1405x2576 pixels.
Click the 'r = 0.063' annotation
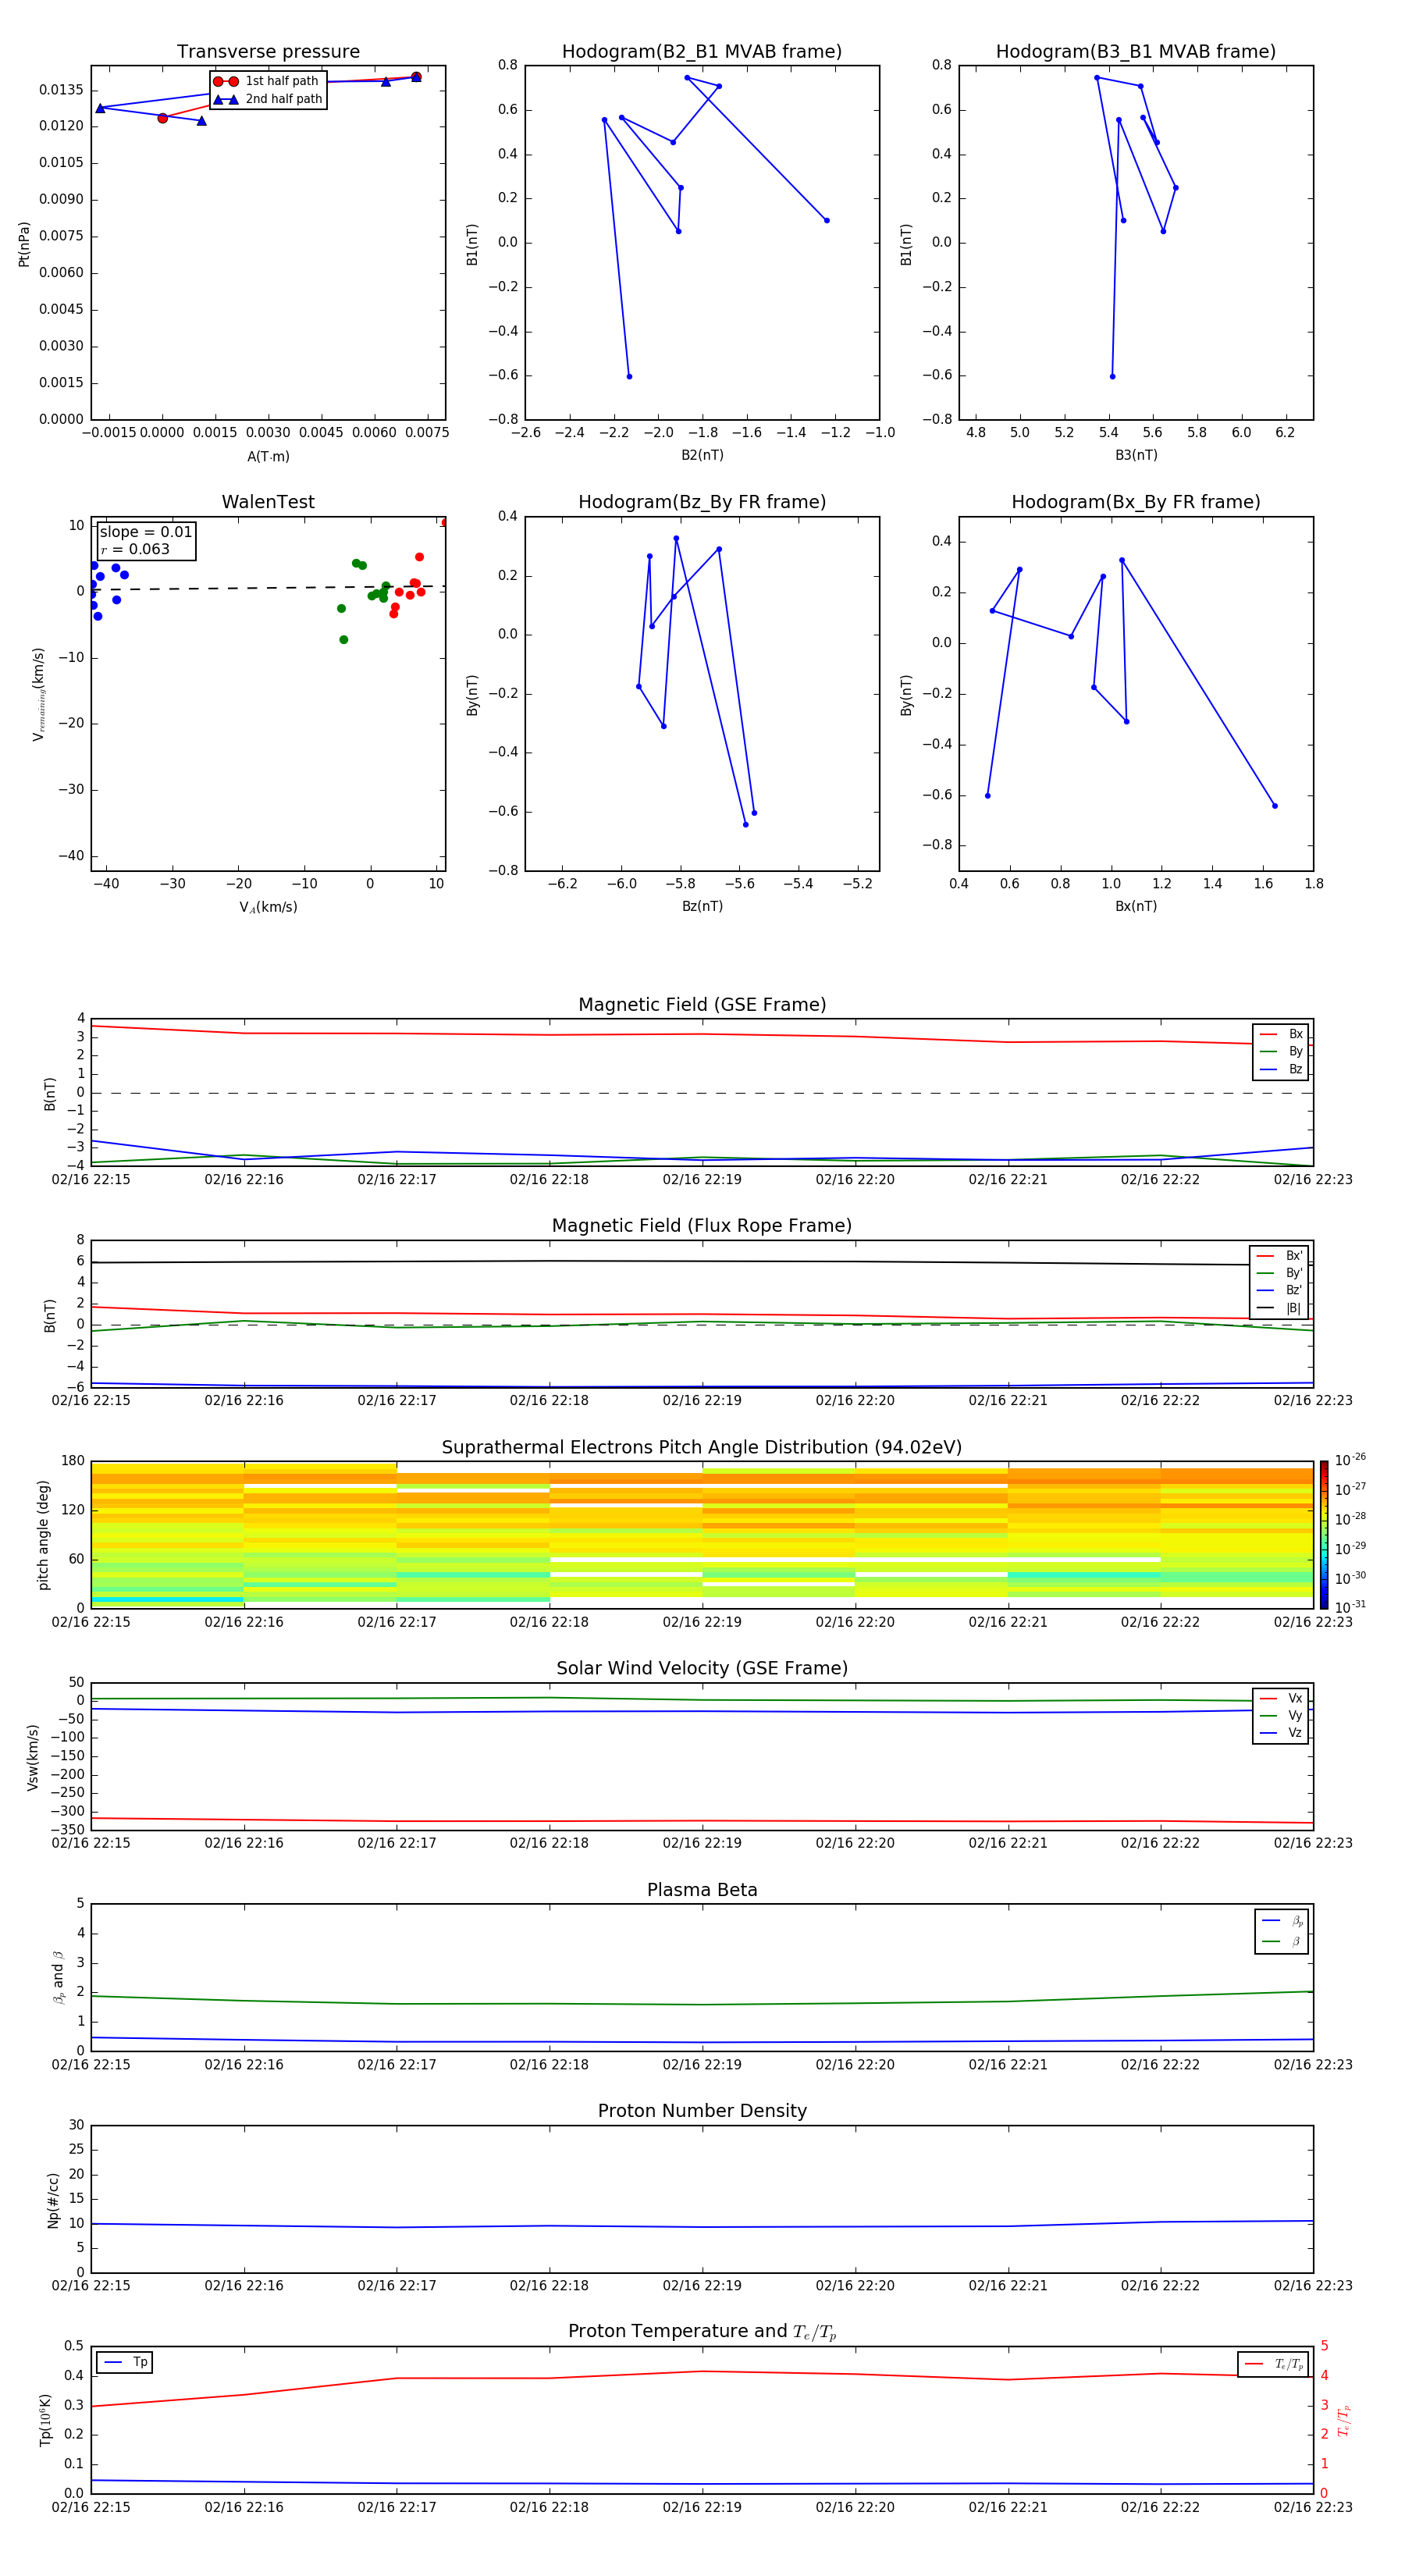coord(135,549)
